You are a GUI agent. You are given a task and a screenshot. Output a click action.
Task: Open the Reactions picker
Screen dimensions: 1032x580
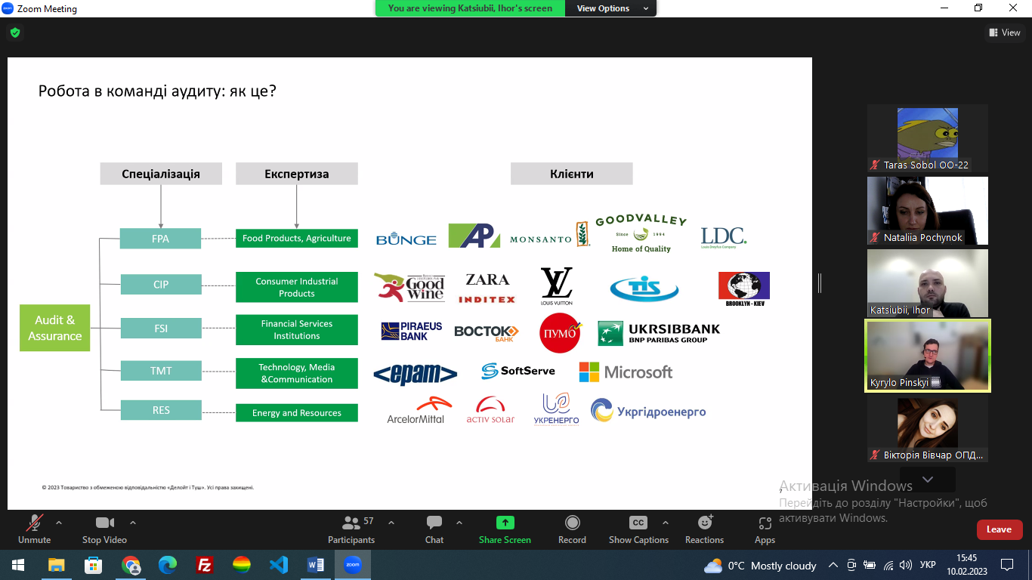tap(704, 529)
